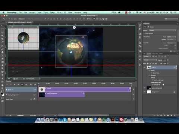179x134 pixels.
Task: Open Spotlight search in menu bar
Action: (x=171, y=13)
